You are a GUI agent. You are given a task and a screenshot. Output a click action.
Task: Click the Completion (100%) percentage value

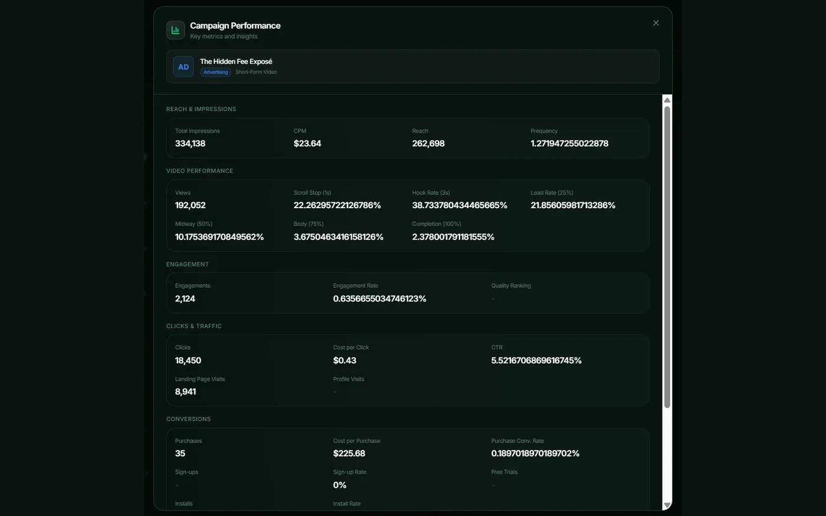click(x=453, y=237)
